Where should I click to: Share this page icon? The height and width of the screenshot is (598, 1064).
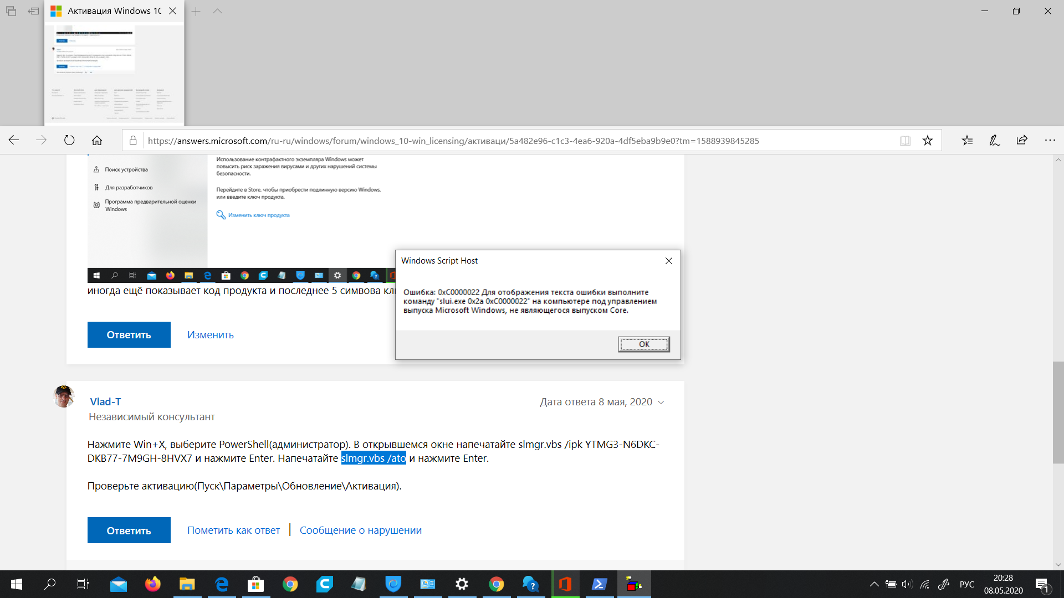(x=1022, y=141)
